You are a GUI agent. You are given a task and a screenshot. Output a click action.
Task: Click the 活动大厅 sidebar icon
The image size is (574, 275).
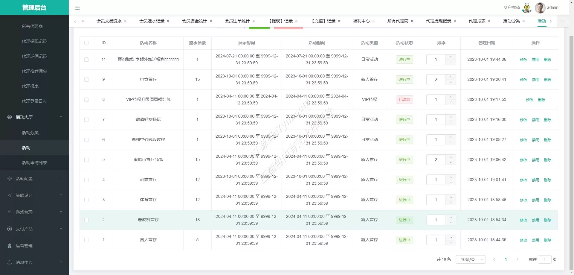point(10,117)
